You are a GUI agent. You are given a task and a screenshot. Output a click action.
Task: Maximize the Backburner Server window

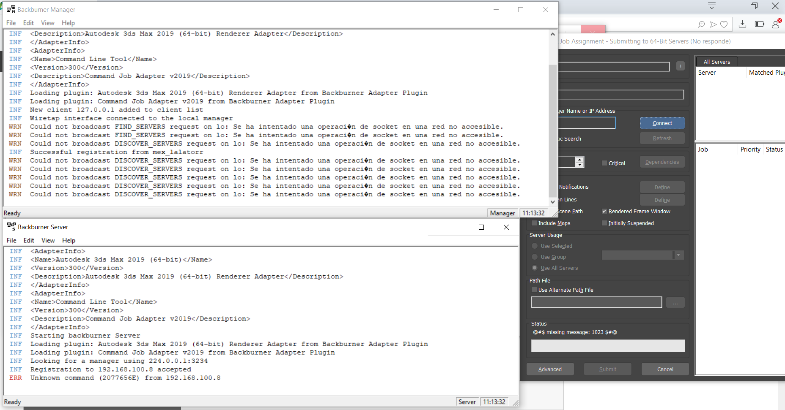[x=481, y=227]
